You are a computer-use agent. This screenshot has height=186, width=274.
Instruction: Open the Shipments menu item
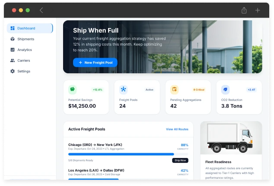[30, 39]
